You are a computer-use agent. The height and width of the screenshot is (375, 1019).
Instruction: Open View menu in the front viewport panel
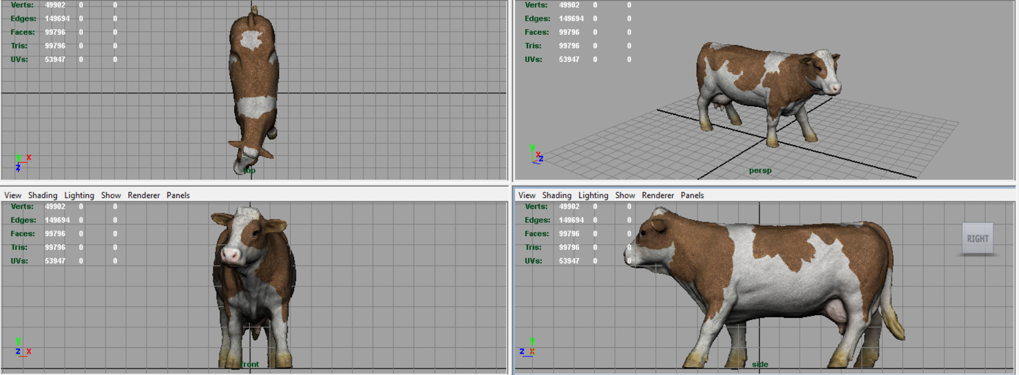tap(13, 195)
